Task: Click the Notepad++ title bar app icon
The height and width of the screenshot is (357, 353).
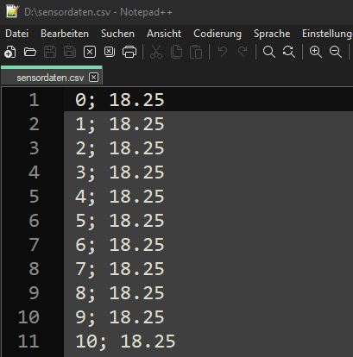Action: [x=13, y=11]
